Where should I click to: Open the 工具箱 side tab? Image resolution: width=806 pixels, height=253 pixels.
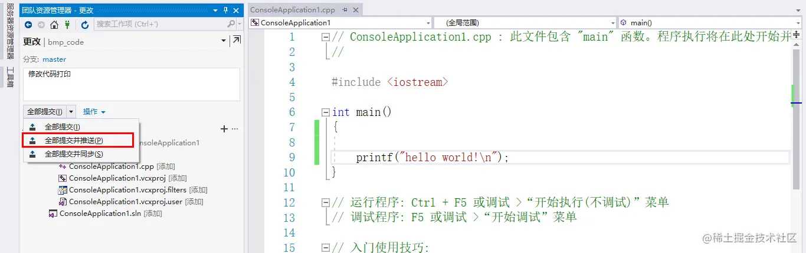click(x=10, y=76)
